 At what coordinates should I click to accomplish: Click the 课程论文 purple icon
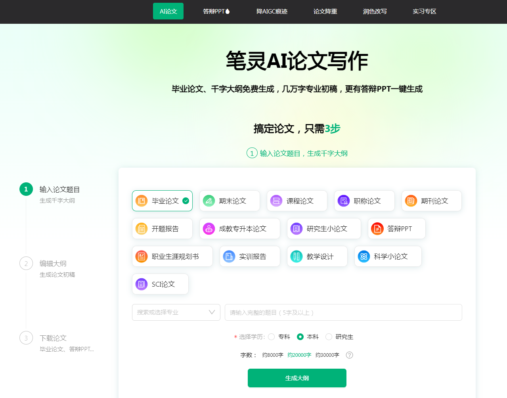point(276,201)
